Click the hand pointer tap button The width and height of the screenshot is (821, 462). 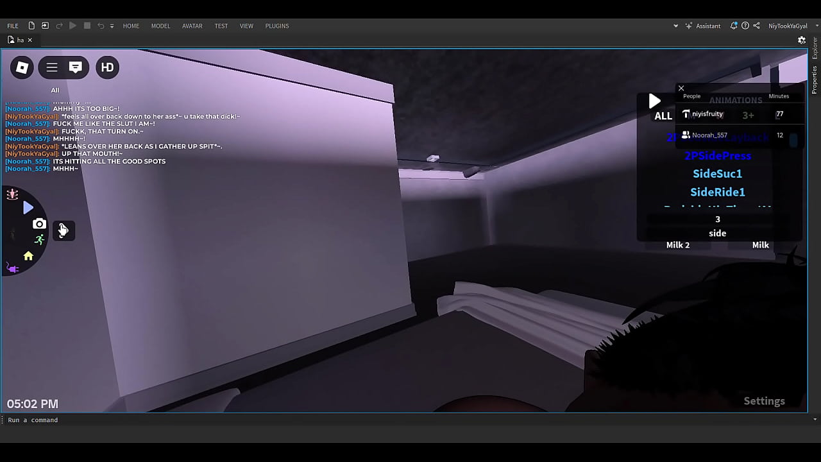63,230
